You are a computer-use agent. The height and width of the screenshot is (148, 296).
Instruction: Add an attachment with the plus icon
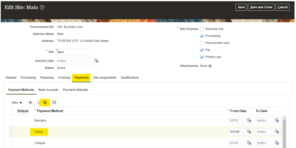[210, 66]
